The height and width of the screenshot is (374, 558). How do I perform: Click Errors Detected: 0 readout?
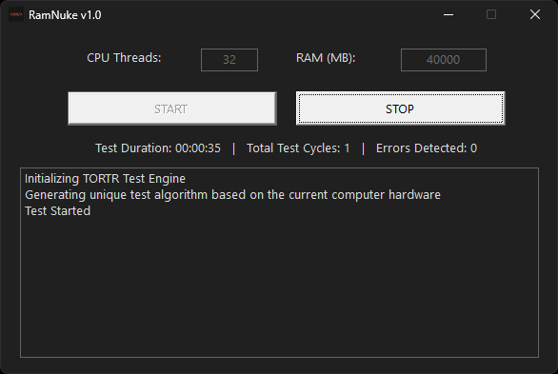click(x=427, y=148)
